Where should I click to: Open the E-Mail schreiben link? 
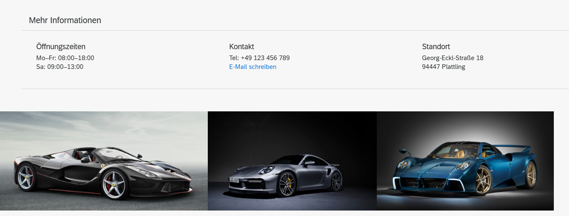tap(253, 67)
